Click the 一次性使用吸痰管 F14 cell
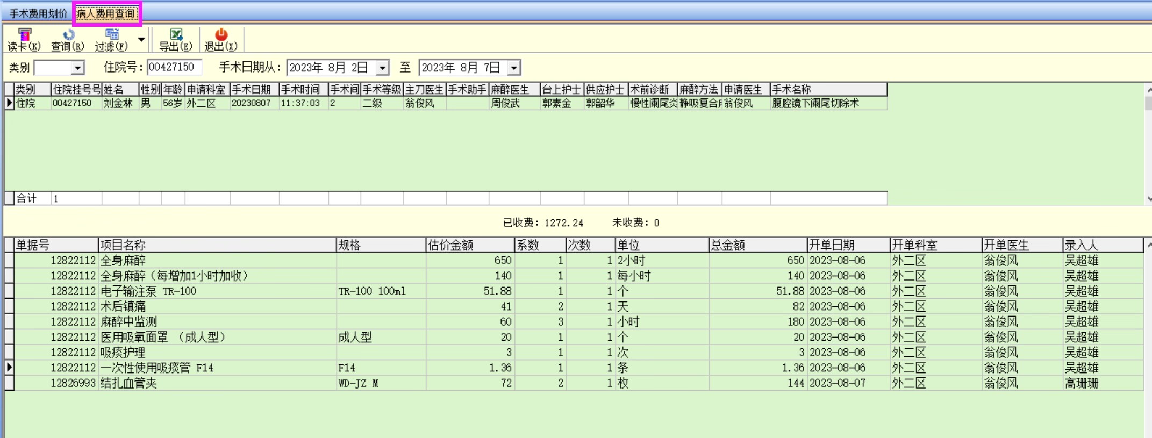 point(217,368)
